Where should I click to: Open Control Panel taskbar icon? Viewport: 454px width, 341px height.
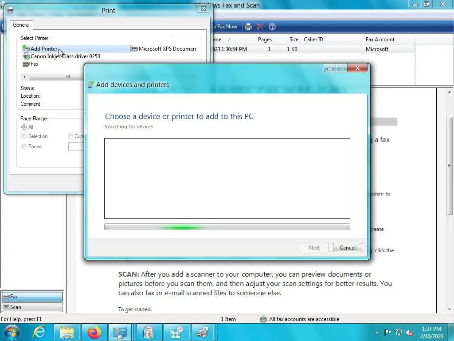[x=120, y=332]
